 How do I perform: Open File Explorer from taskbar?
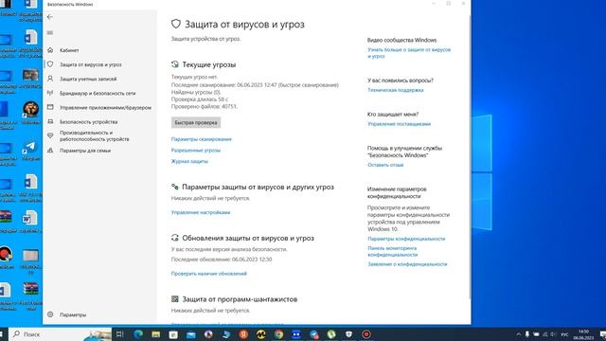click(155, 334)
